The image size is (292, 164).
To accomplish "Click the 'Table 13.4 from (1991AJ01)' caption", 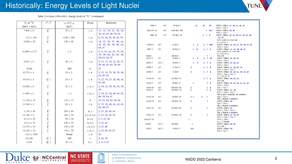I will [71, 16].
